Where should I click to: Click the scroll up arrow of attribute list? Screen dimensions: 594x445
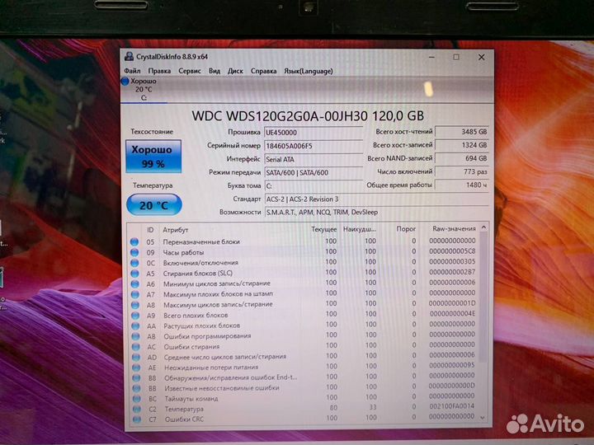tap(483, 227)
